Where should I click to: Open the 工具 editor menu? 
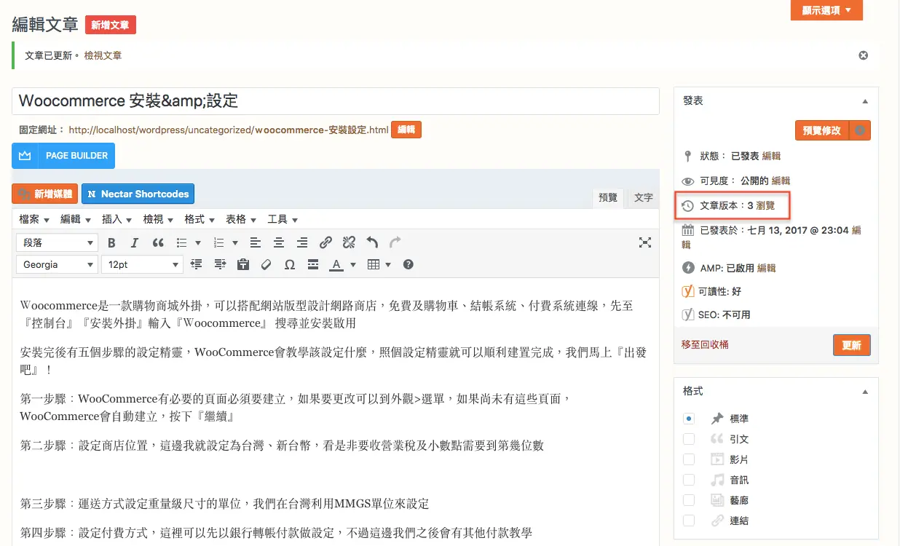[283, 219]
